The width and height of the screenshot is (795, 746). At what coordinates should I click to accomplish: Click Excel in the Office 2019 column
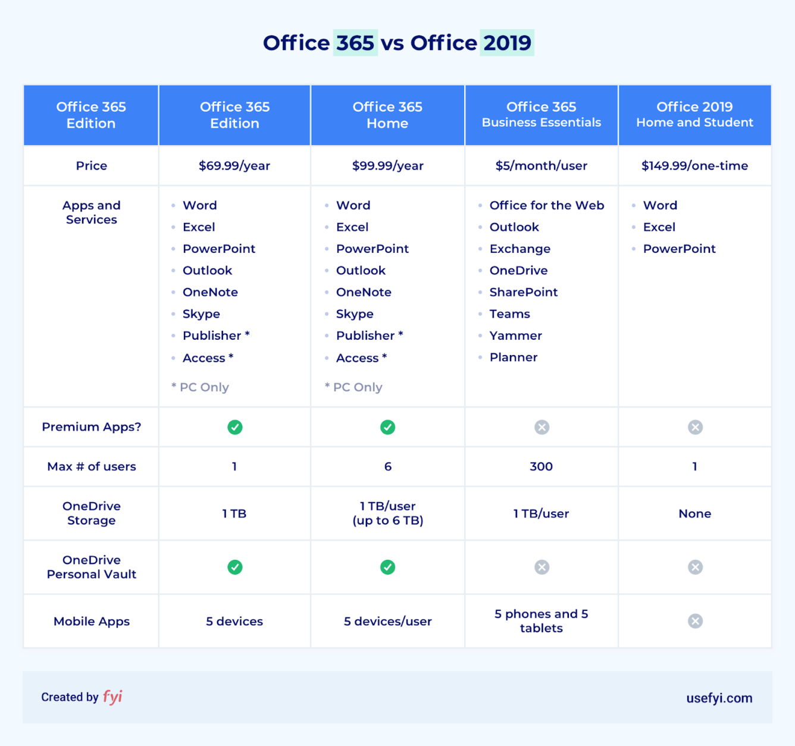pos(659,227)
